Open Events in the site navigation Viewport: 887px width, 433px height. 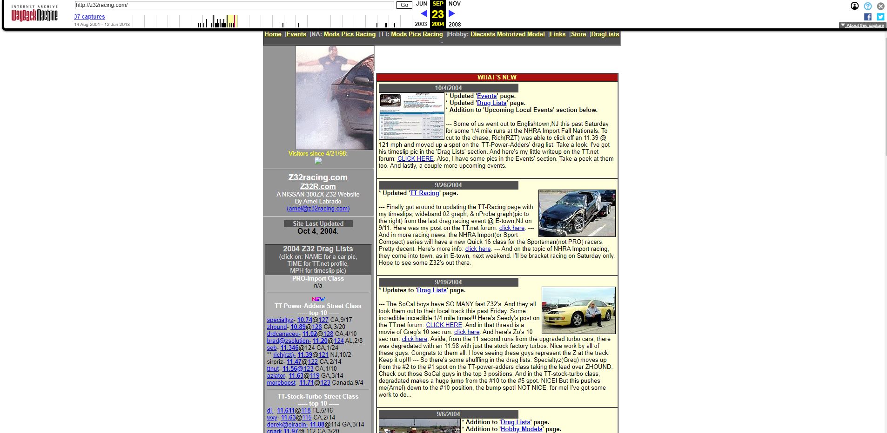(x=296, y=34)
